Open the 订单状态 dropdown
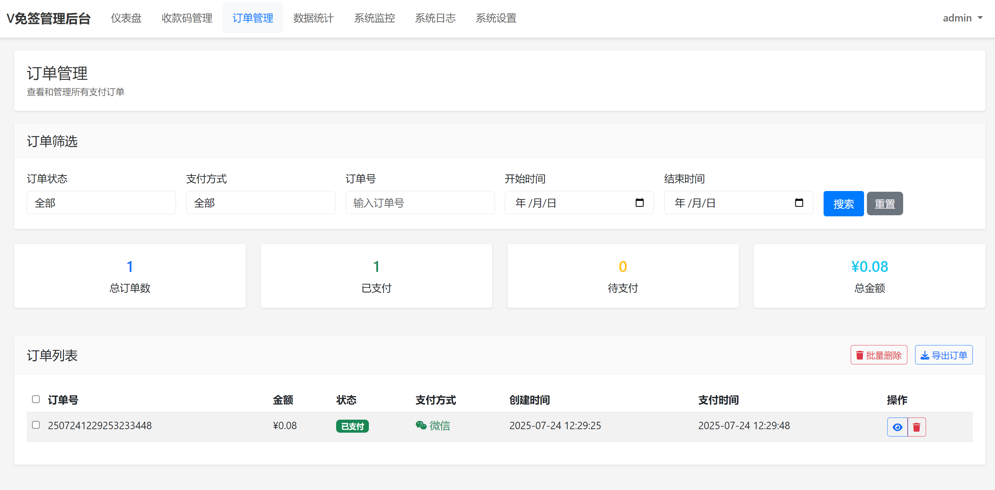Image resolution: width=995 pixels, height=490 pixels. click(101, 202)
